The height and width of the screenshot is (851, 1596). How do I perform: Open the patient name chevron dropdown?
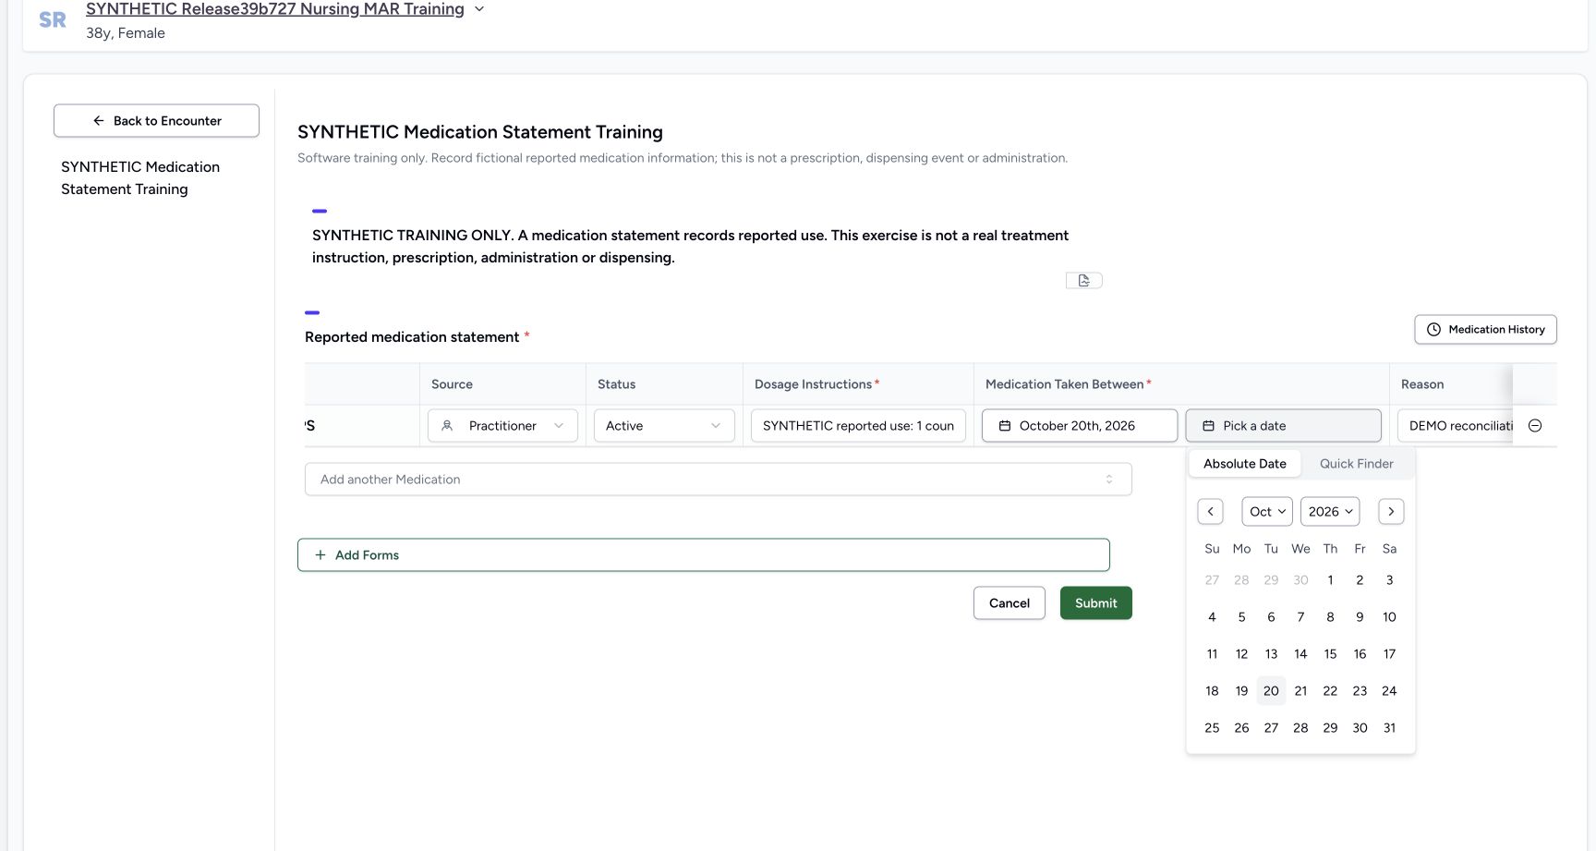(x=479, y=9)
